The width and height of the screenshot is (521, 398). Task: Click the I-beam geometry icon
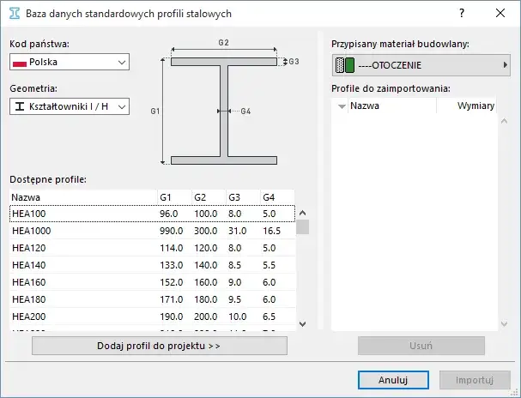[20, 106]
